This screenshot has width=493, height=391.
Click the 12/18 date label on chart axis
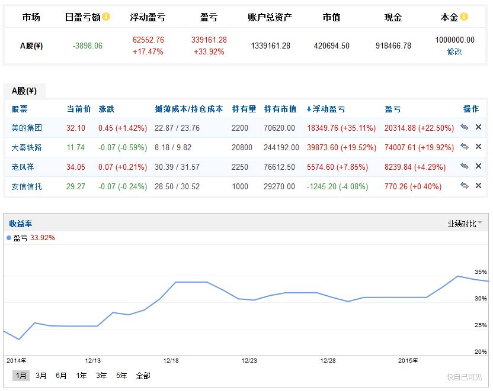171,361
